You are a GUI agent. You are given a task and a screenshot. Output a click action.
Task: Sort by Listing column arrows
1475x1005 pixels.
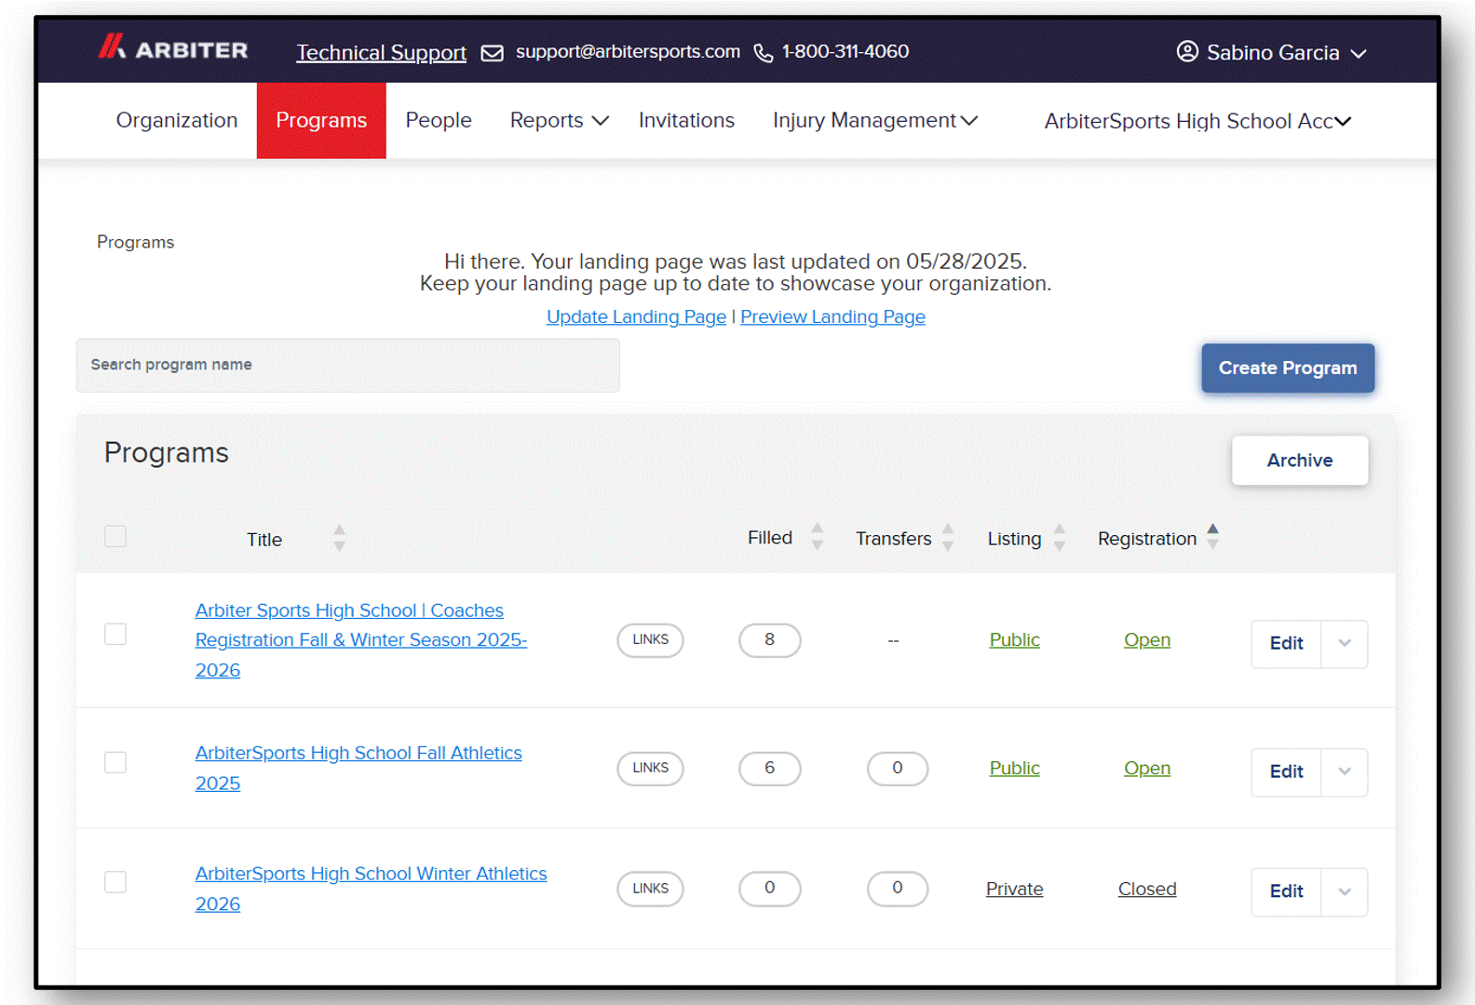tap(1059, 537)
